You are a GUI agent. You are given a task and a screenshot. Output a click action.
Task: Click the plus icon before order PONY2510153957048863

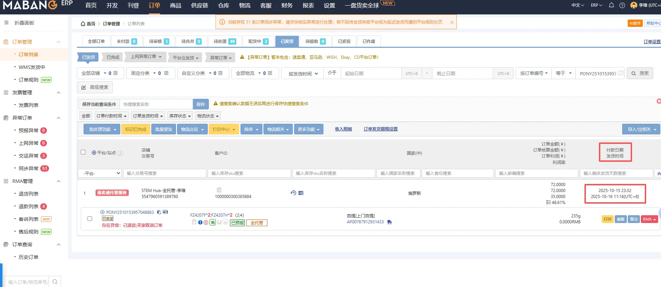coord(102,212)
